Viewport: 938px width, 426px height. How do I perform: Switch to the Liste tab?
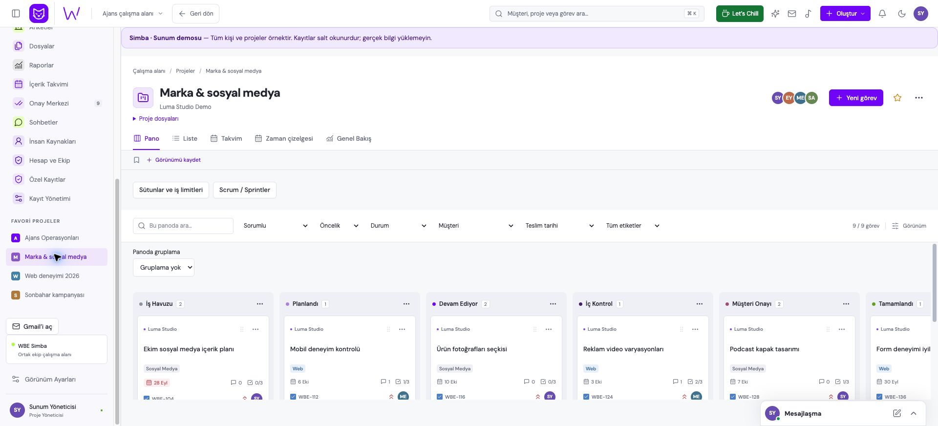[185, 139]
